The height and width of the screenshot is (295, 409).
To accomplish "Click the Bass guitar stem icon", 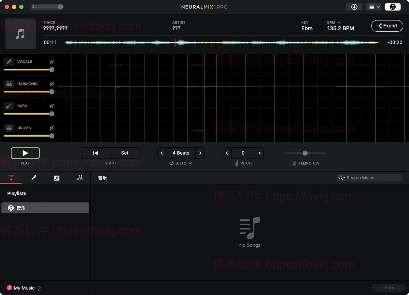I will tap(9, 106).
